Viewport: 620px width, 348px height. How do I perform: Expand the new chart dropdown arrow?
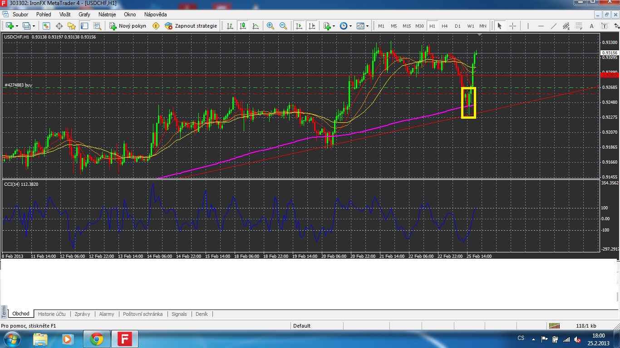[17, 26]
